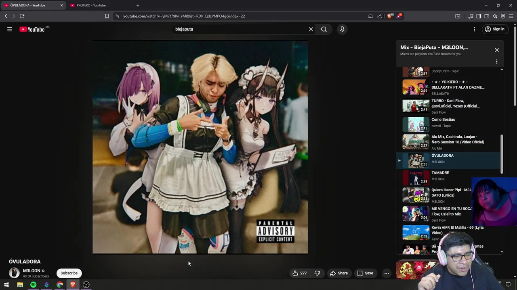Open the Windows Start menu
The height and width of the screenshot is (290, 517).
[6, 285]
